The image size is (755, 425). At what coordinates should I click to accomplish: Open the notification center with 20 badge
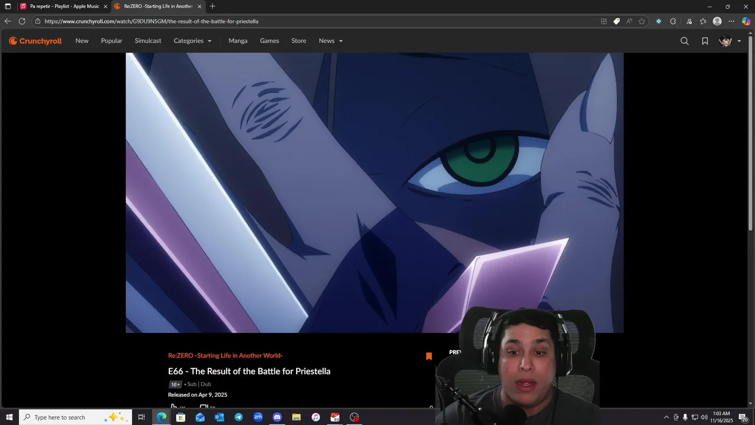(744, 417)
